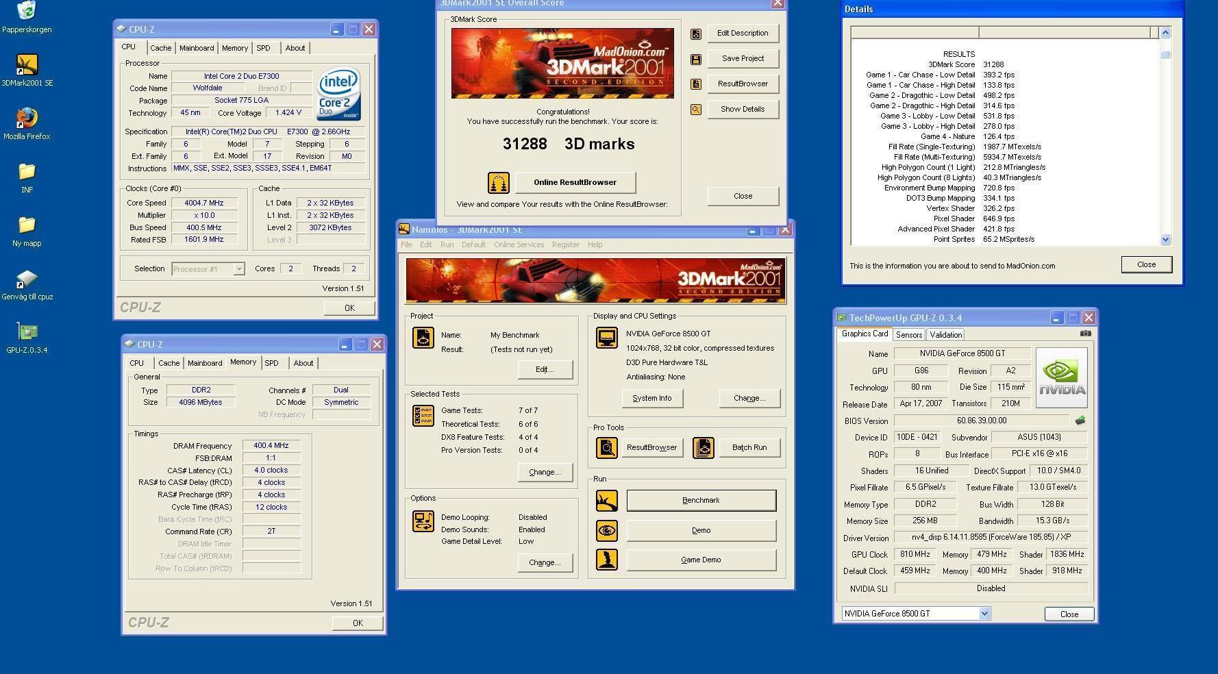
Task: Click Edit... in the Project section
Action: coord(545,369)
